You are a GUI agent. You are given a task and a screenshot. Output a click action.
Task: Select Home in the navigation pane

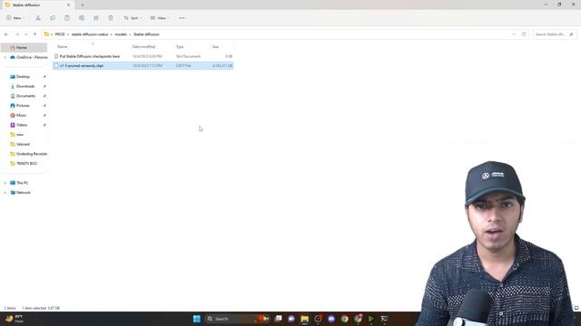(x=25, y=48)
